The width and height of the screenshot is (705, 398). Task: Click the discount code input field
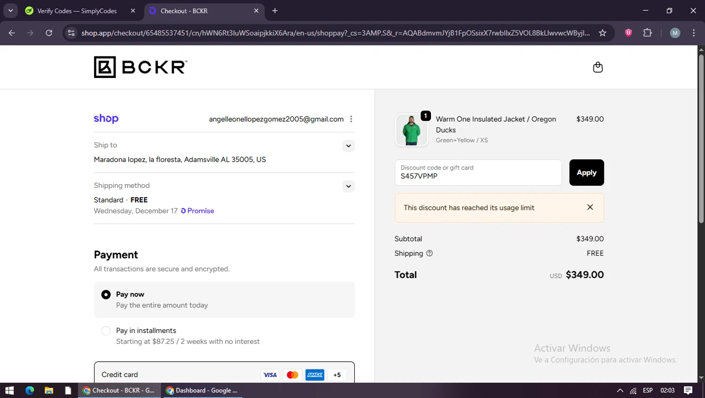pos(478,172)
